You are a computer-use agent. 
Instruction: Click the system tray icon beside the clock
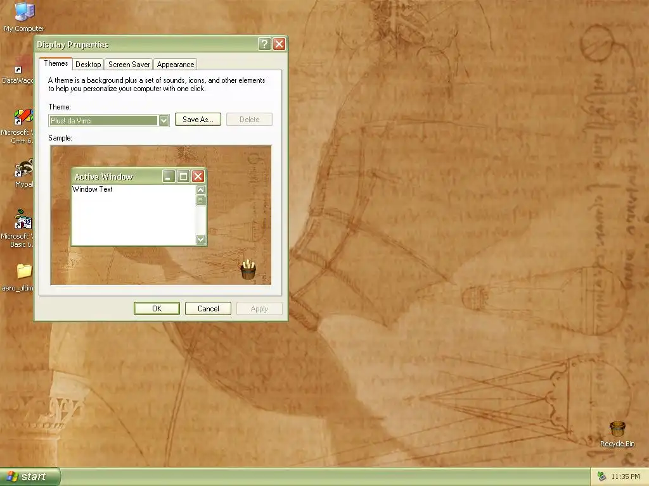point(601,477)
